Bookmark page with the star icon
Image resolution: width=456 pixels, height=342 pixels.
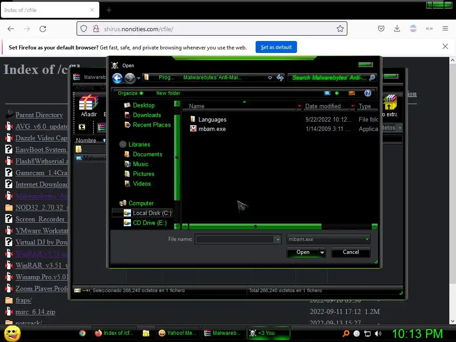tap(340, 28)
